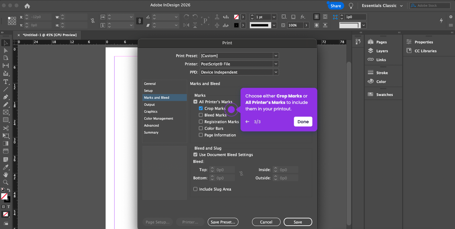Enable the Color Bars checkbox
455x229 pixels.
[201, 128]
